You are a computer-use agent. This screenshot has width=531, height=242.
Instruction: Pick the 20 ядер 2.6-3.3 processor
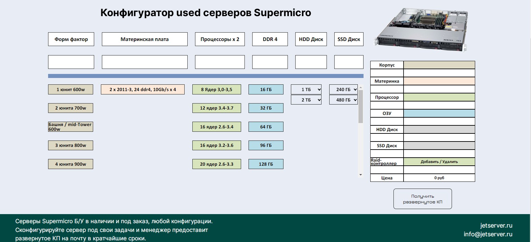pyautogui.click(x=217, y=164)
